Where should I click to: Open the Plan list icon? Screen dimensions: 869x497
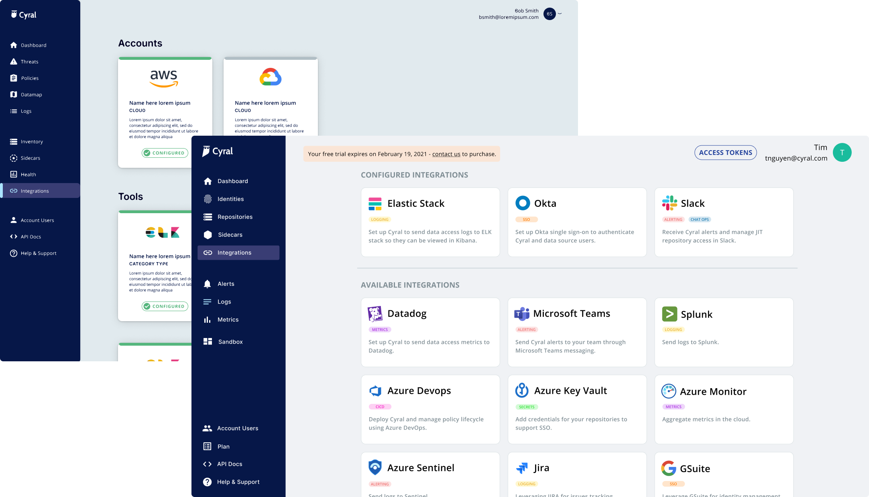point(207,446)
